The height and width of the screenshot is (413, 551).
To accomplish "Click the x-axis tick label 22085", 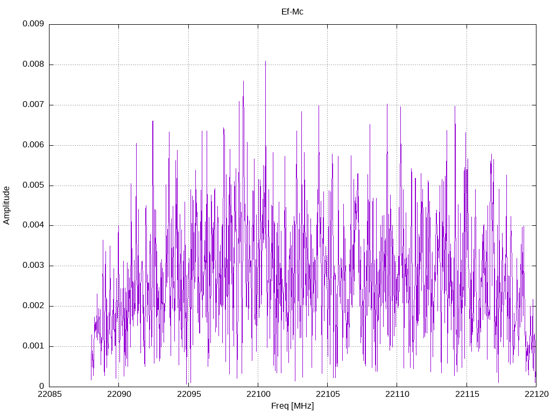I will click(x=50, y=394).
